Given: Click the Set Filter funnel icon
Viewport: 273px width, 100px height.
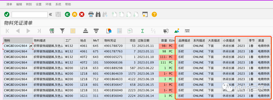Looking at the screenshot, I should 62,31.
